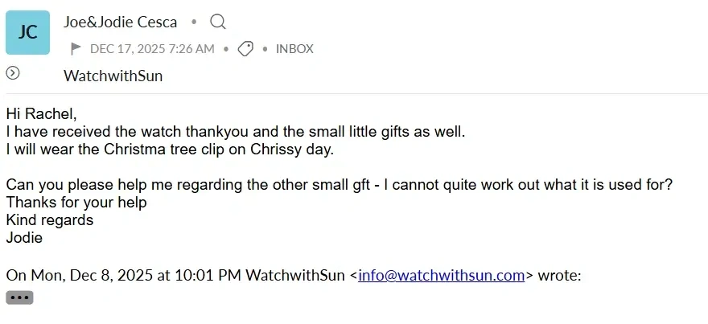Click the tag label icon
Image resolution: width=708 pixels, height=324 pixels.
(245, 49)
